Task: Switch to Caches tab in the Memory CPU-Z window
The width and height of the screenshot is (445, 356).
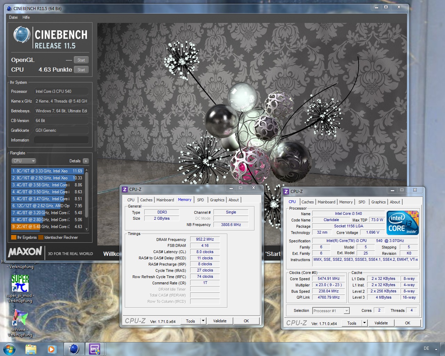Action: click(146, 200)
